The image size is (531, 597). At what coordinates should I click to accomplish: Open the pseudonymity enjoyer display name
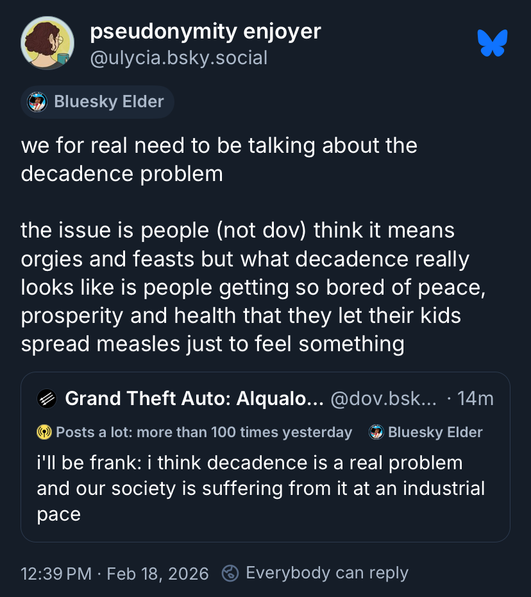tap(205, 31)
